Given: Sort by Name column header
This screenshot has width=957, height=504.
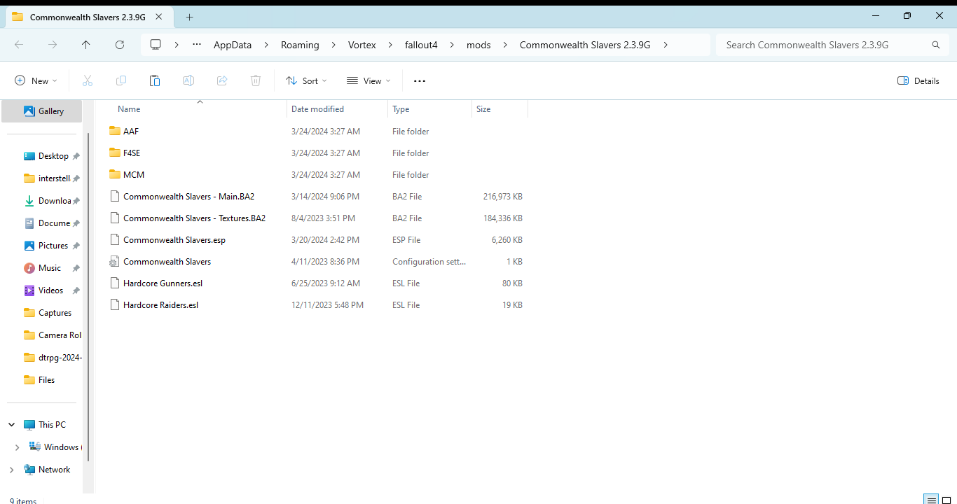Looking at the screenshot, I should 129,109.
